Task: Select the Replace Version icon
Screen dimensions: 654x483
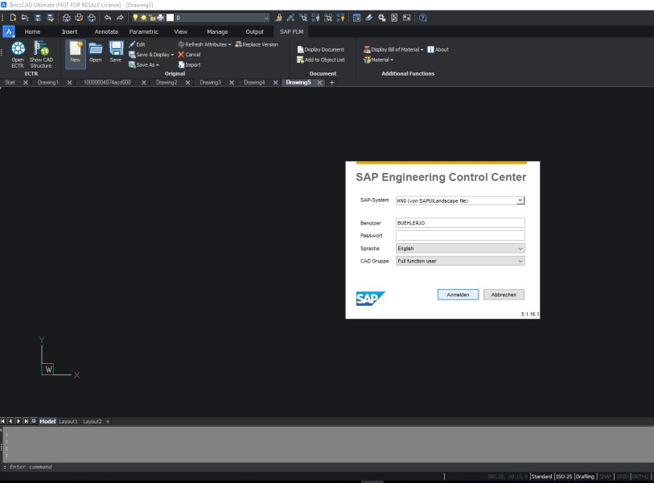Action: (256, 44)
